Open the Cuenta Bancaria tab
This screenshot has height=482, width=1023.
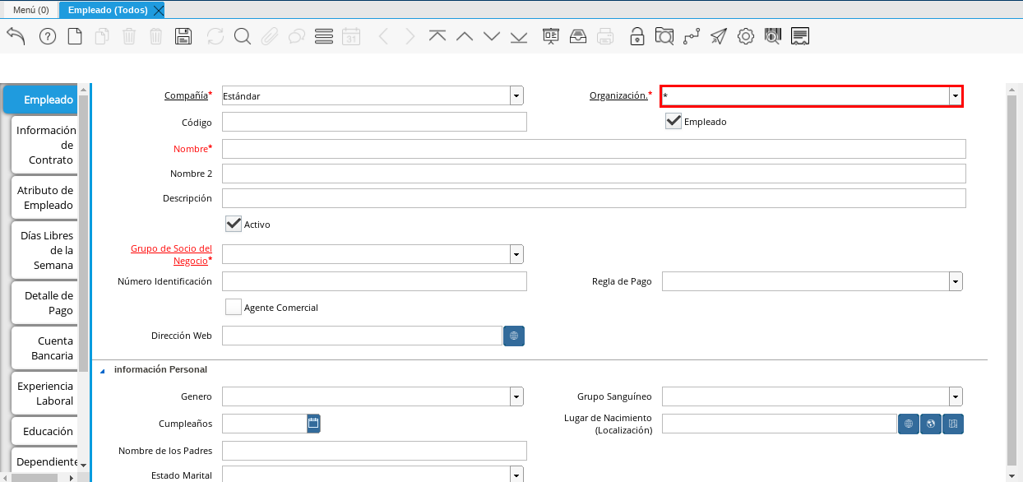pos(45,348)
